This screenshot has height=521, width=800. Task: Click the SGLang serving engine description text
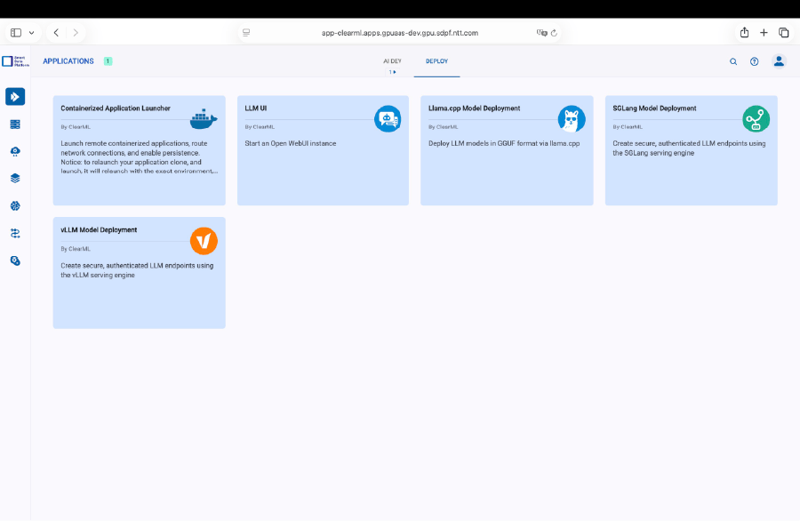[689, 148]
